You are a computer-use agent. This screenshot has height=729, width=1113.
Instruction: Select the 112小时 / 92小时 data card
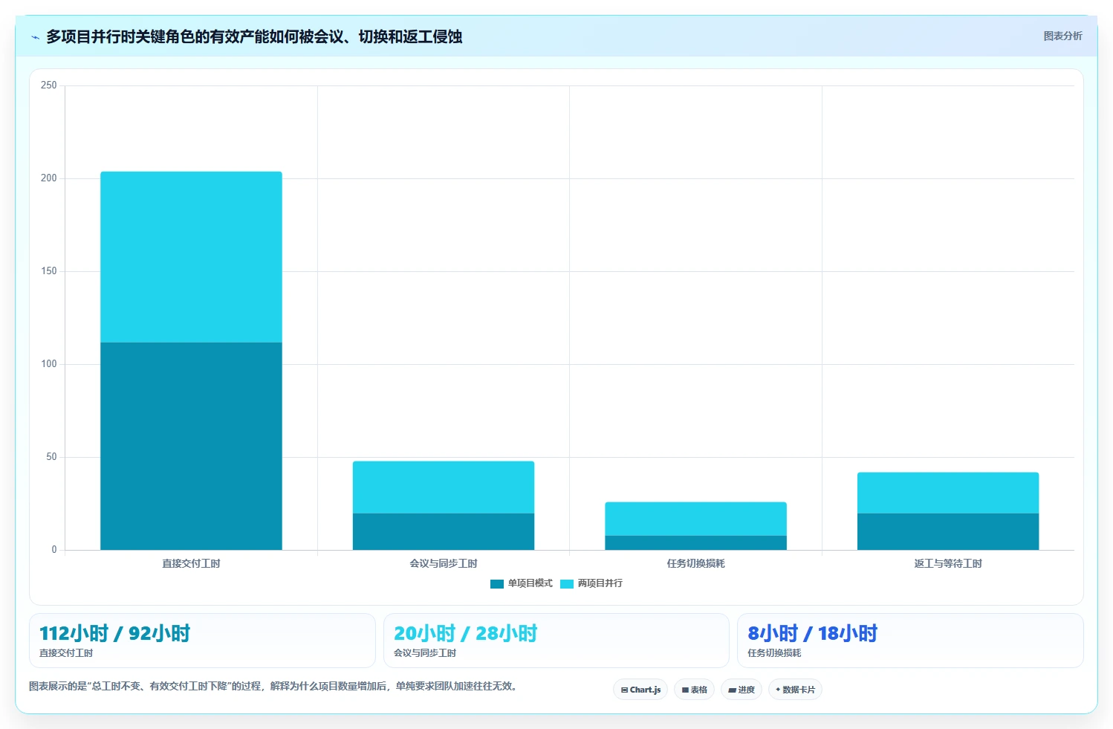202,641
